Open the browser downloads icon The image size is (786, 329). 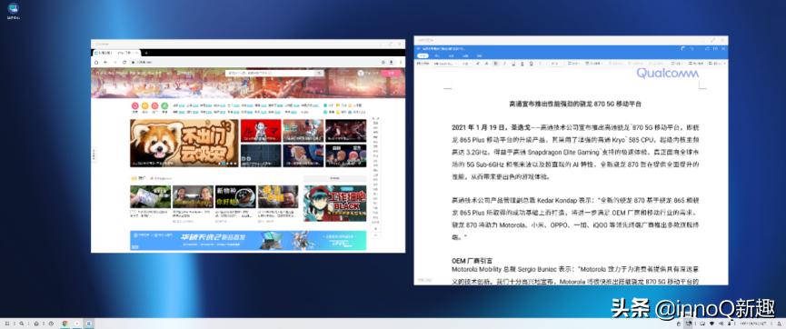[x=392, y=62]
